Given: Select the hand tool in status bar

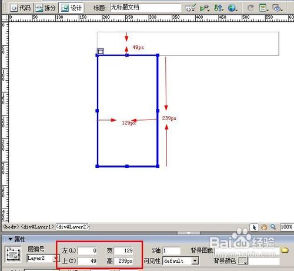Looking at the screenshot, I should pos(264,227).
